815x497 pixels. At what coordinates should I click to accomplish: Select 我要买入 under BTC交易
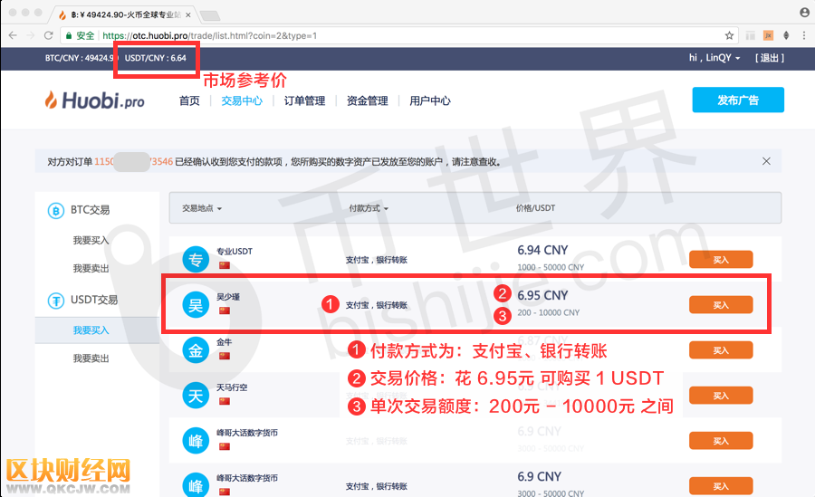(x=91, y=240)
